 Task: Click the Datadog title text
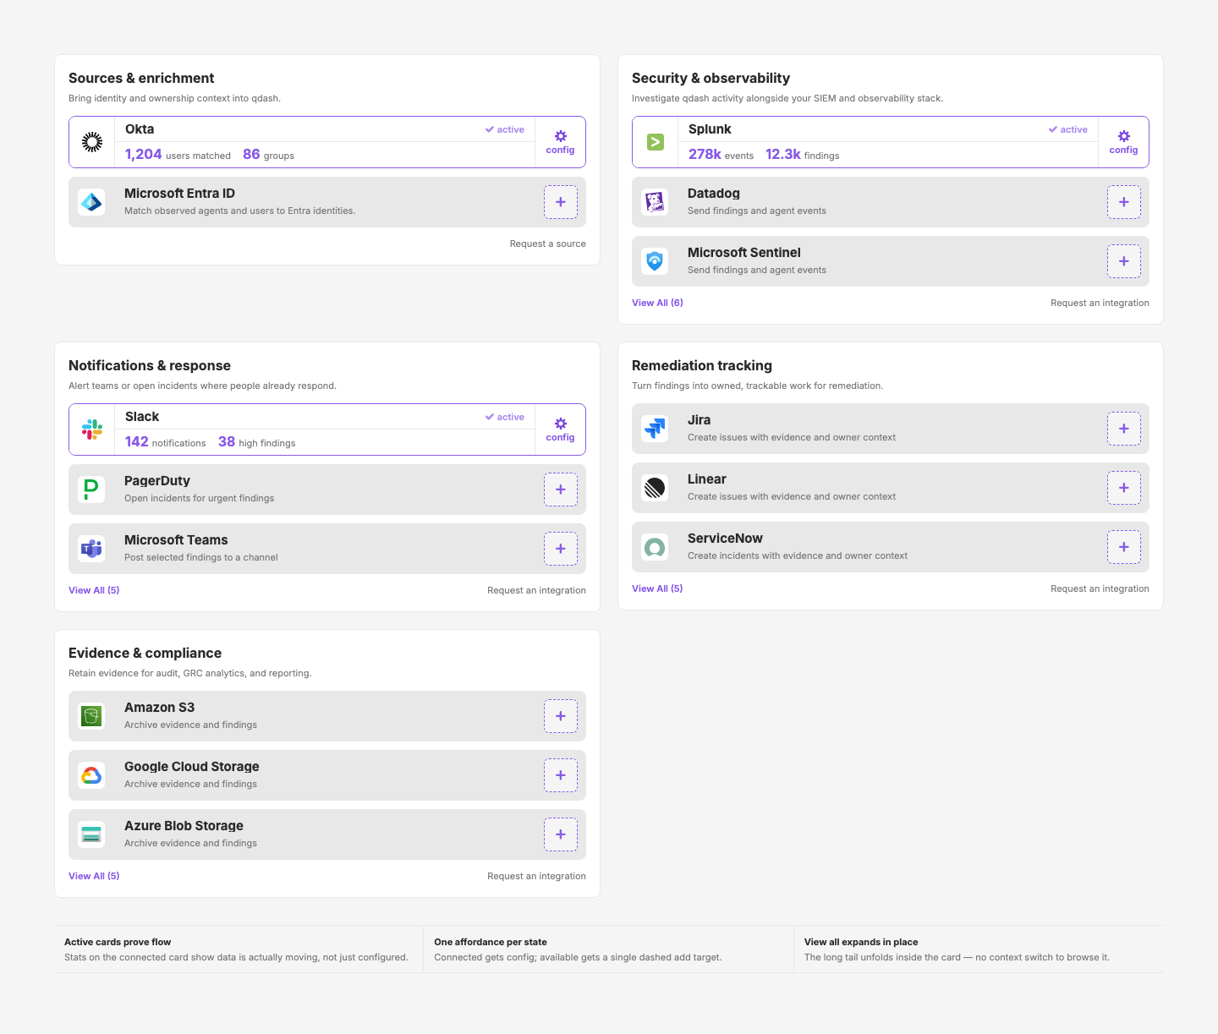tap(714, 194)
